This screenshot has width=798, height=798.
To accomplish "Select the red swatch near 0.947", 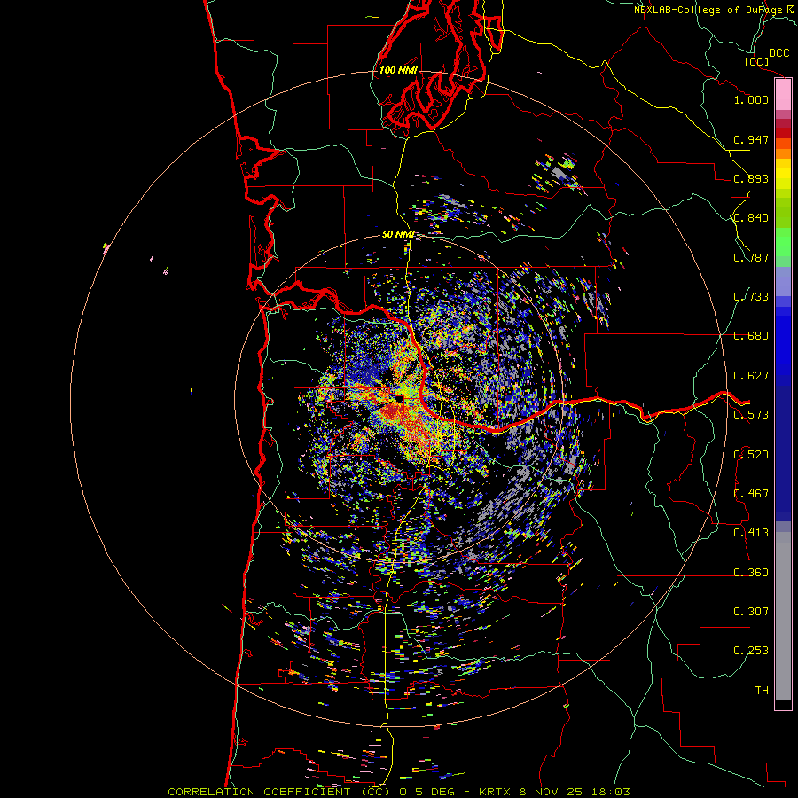I will pos(783,133).
